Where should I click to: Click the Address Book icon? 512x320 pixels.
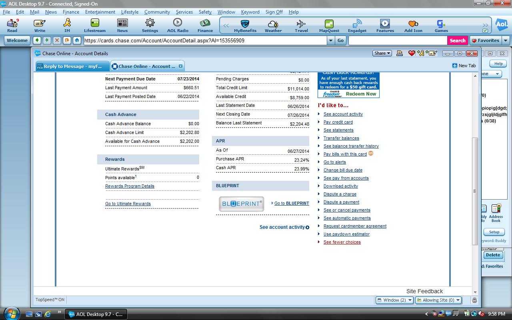tap(496, 213)
